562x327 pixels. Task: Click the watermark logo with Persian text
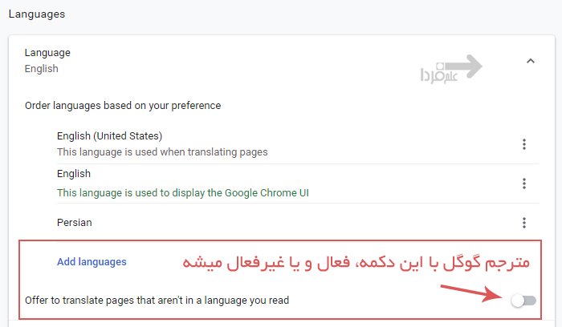(x=436, y=75)
